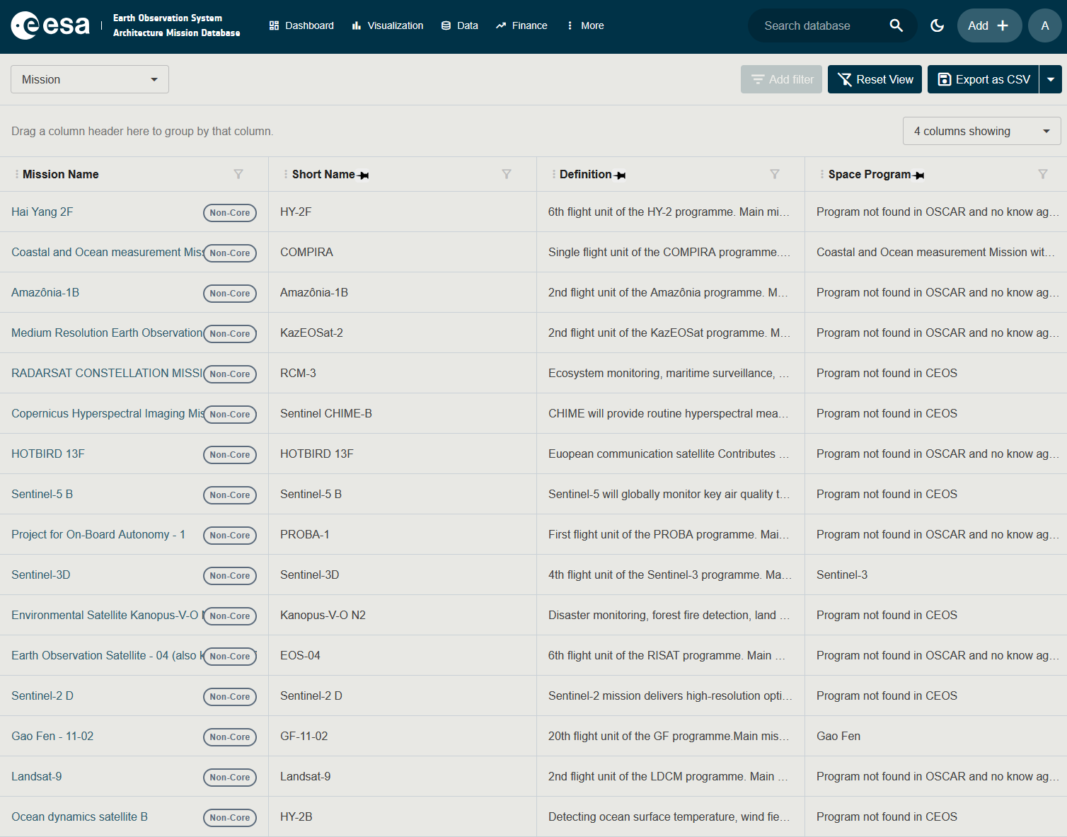Viewport: 1067px width, 837px height.
Task: Click Short Name column drag handle
Action: tap(286, 174)
